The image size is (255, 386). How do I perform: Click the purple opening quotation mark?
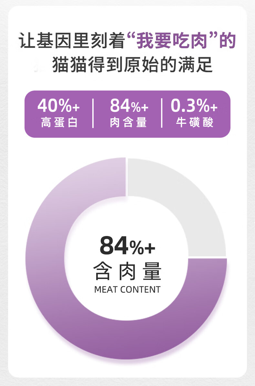point(131,37)
